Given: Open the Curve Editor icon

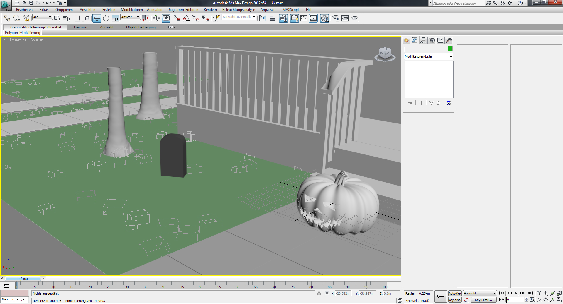Looking at the screenshot, I should (304, 18).
